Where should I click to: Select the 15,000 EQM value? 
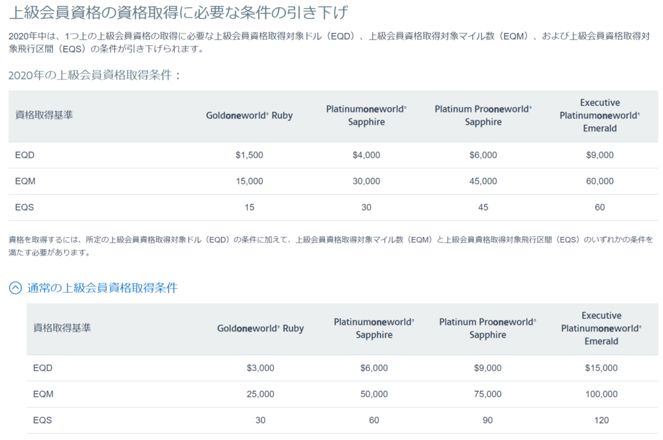(249, 181)
